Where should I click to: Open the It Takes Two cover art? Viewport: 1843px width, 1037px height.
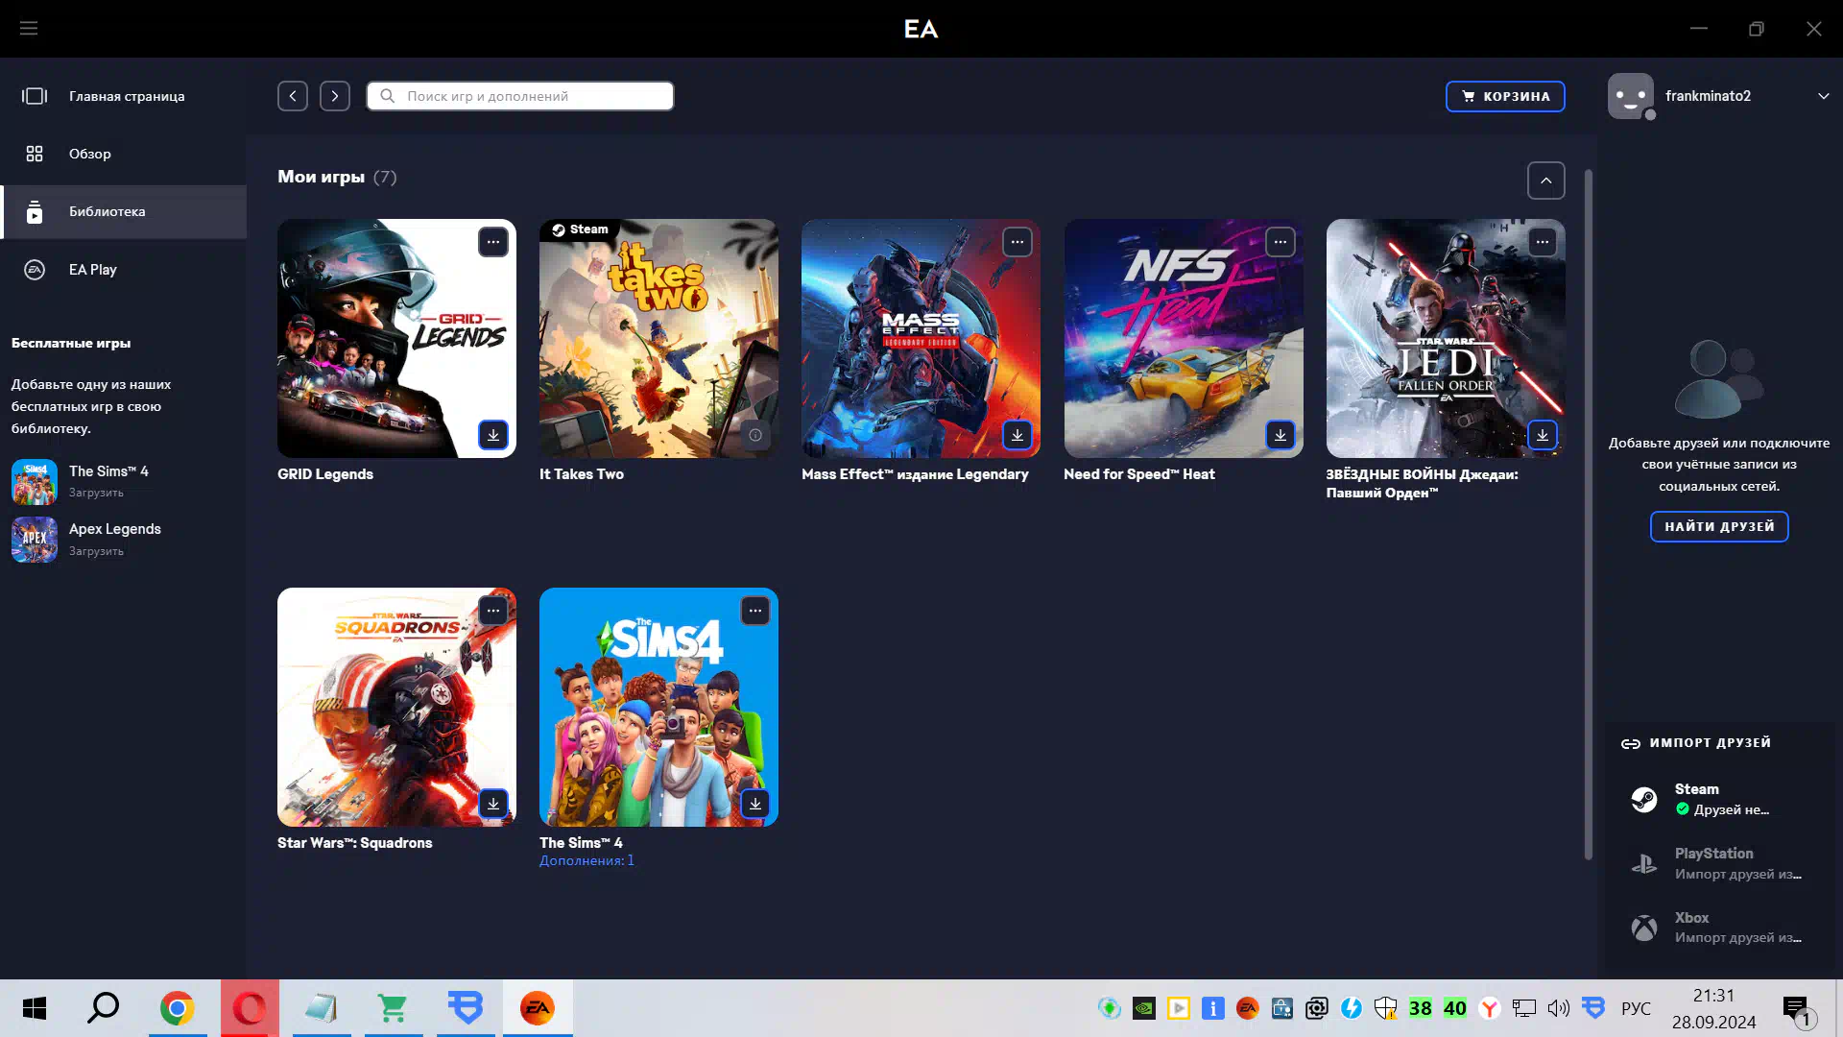658,338
